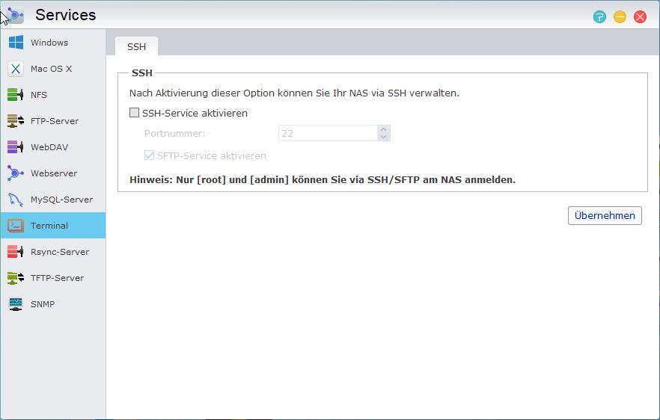Open SNMP label in sidebar
The image size is (660, 420).
tap(43, 304)
